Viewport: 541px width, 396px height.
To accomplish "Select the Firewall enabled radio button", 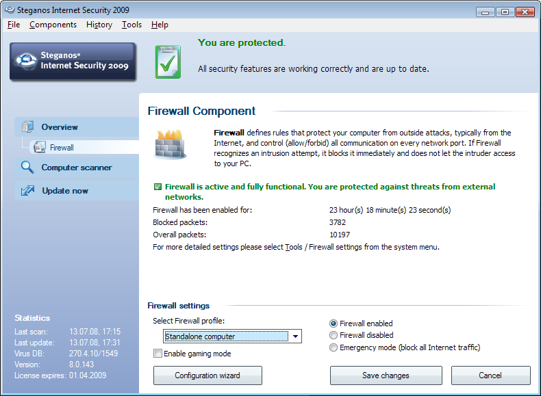I will coord(334,324).
